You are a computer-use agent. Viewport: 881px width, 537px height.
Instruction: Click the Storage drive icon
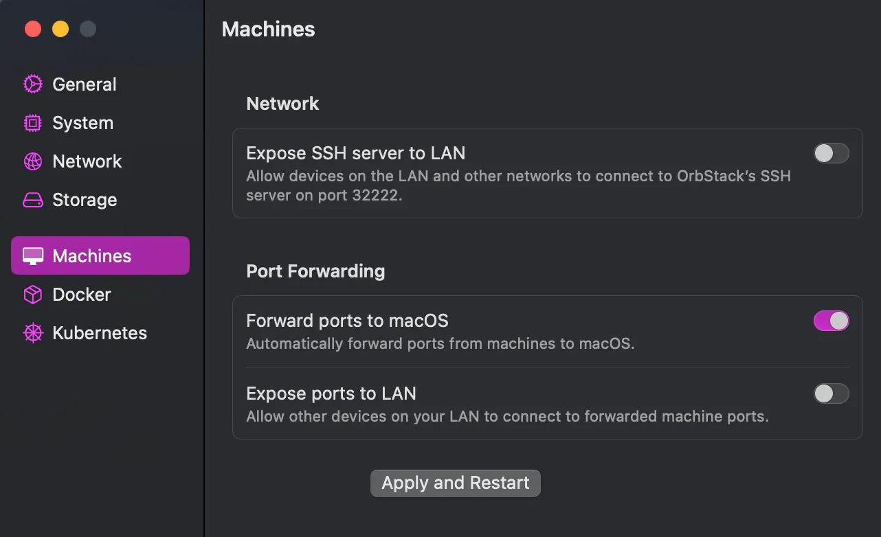point(33,200)
